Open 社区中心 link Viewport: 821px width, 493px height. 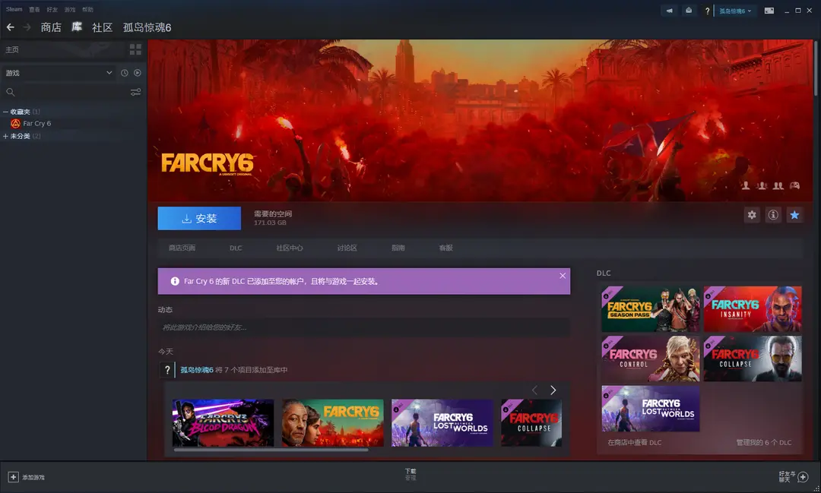click(x=290, y=248)
